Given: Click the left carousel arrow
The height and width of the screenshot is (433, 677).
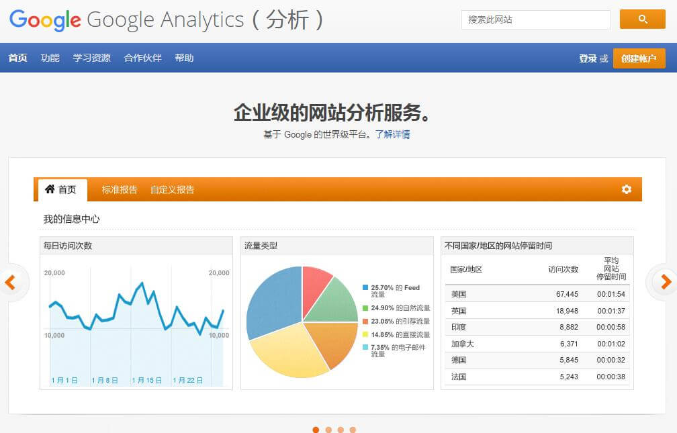Looking at the screenshot, I should coord(11,282).
